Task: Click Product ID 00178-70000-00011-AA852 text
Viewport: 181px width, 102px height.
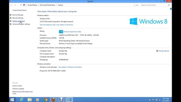Action: [53, 71]
